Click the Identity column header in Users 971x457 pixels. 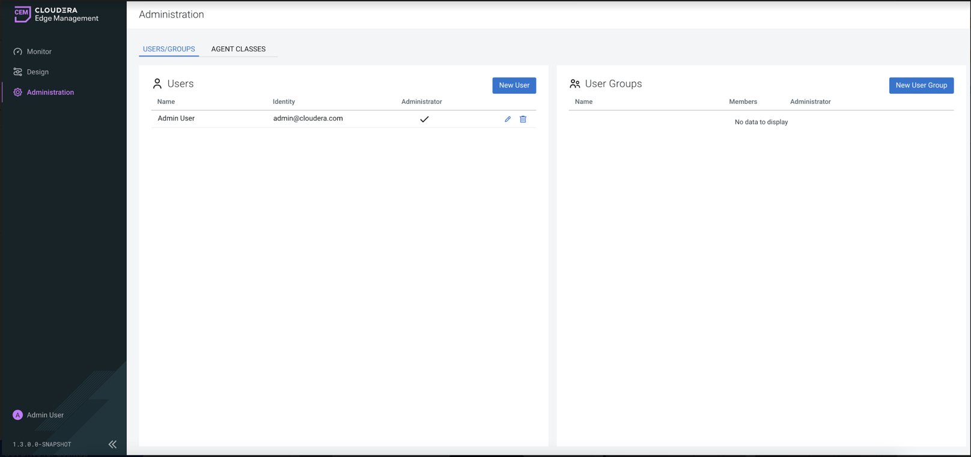[284, 102]
